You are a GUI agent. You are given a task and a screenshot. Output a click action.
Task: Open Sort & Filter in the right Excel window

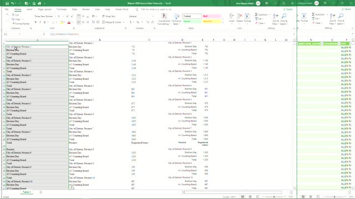click(x=333, y=19)
